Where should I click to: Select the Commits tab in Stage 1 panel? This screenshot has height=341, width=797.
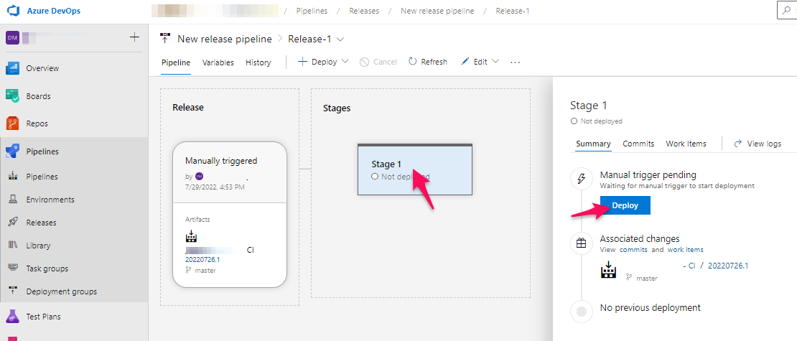point(638,144)
